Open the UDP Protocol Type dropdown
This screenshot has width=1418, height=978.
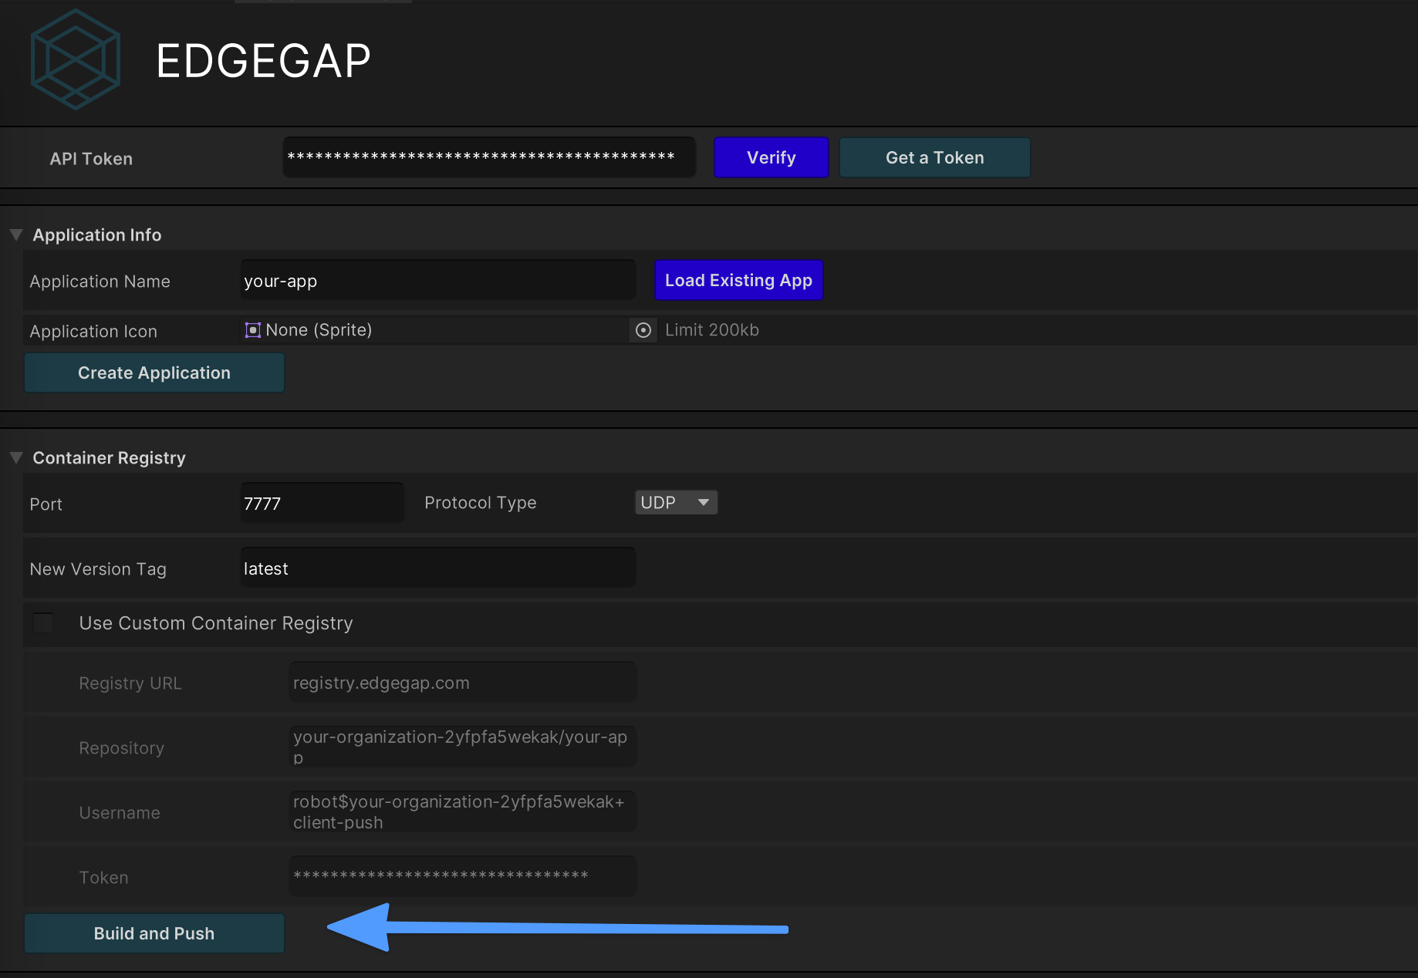[x=676, y=502]
